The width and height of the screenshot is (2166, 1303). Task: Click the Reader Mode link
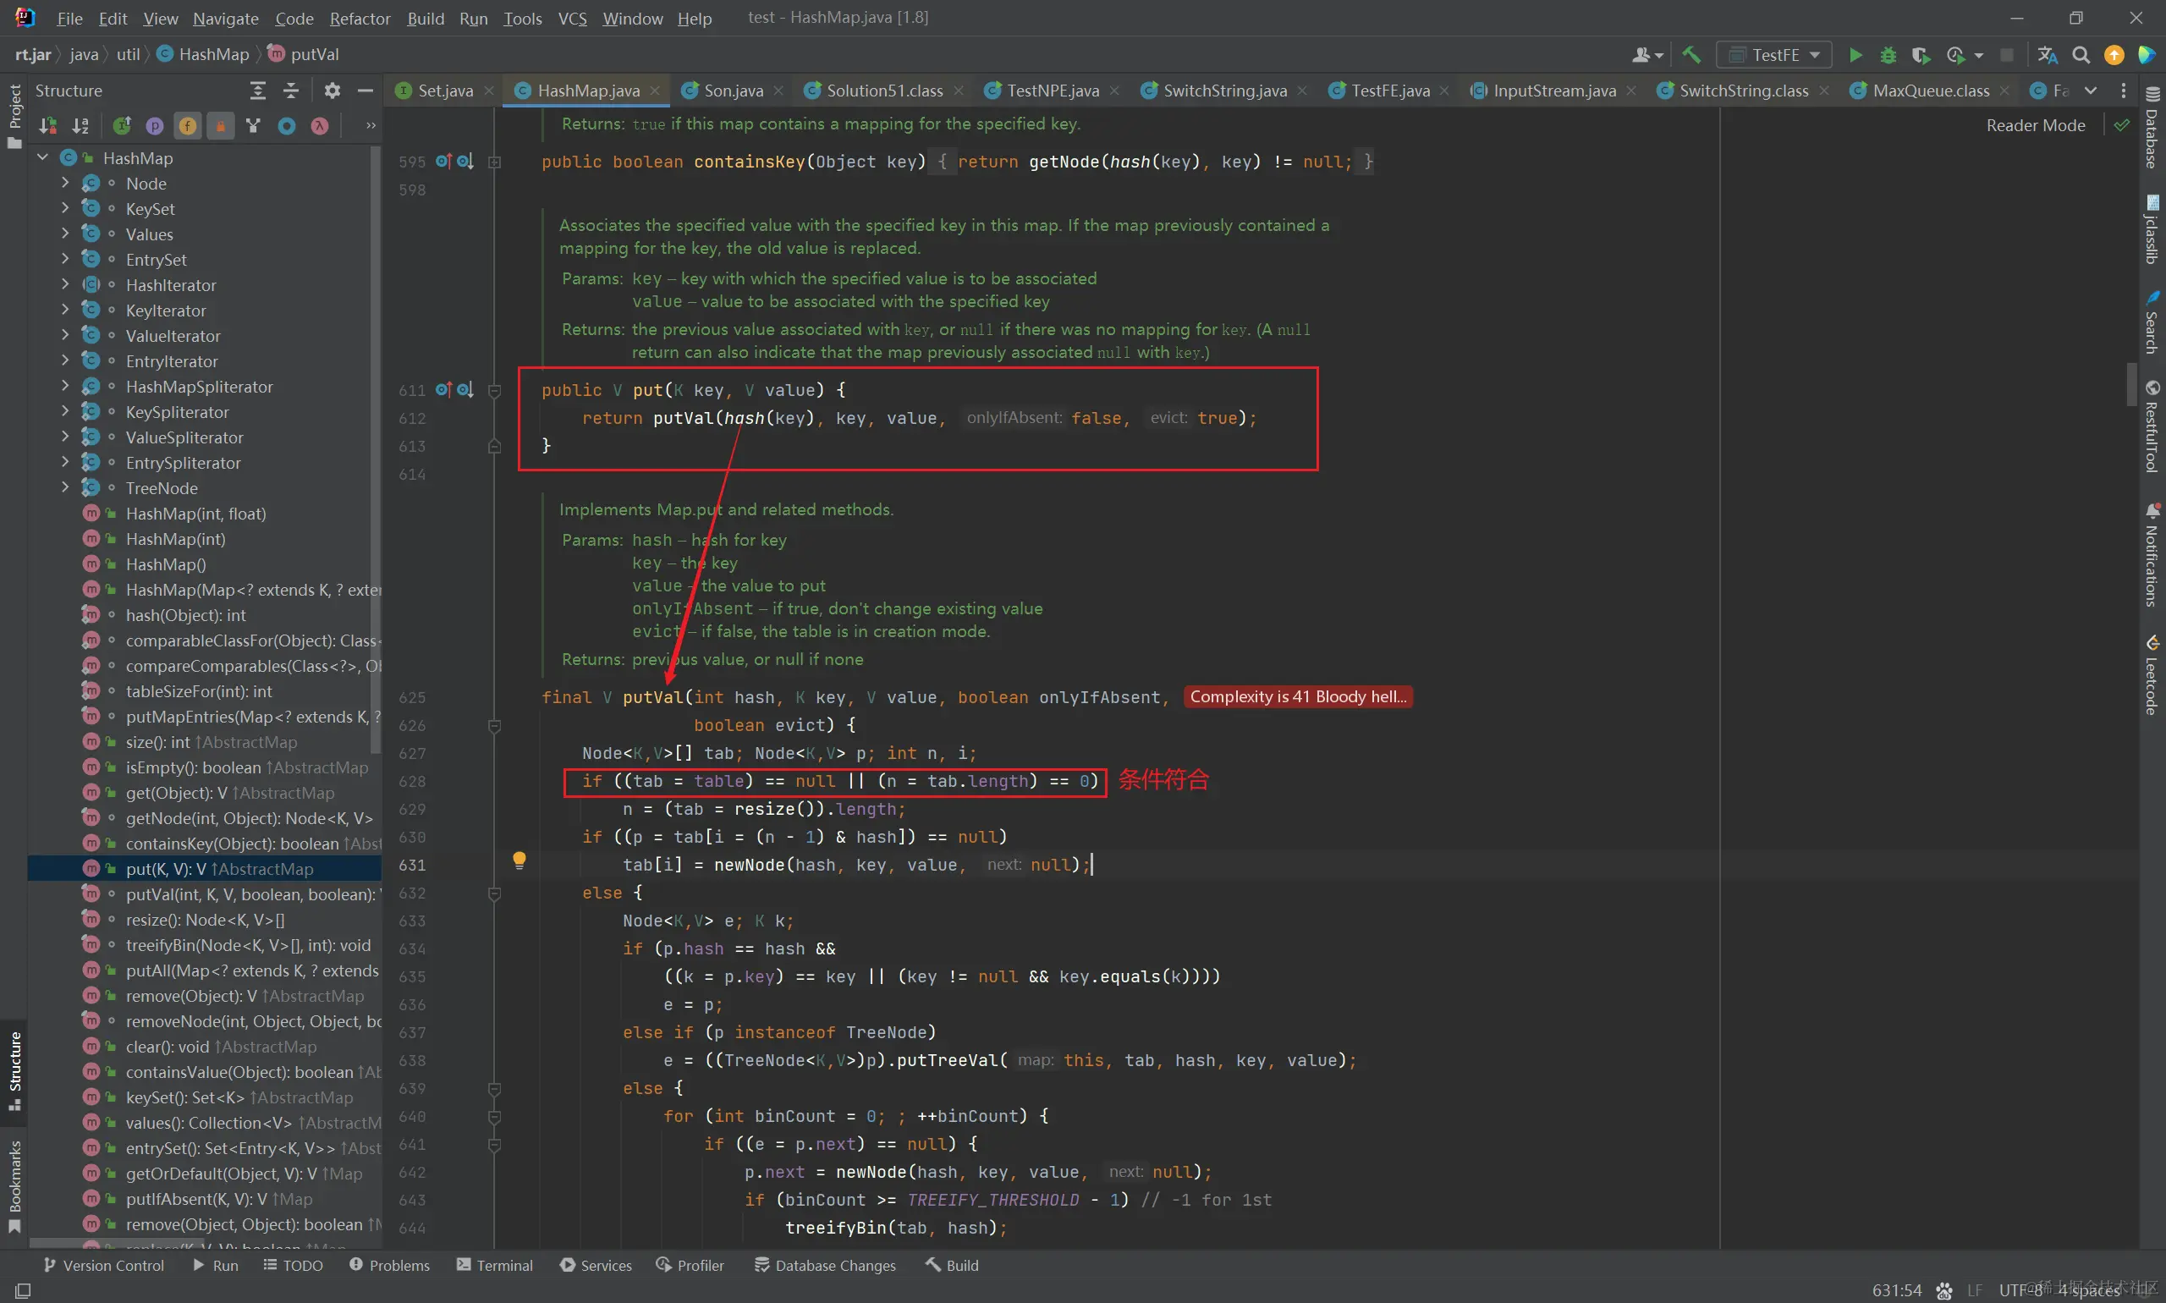click(2034, 125)
